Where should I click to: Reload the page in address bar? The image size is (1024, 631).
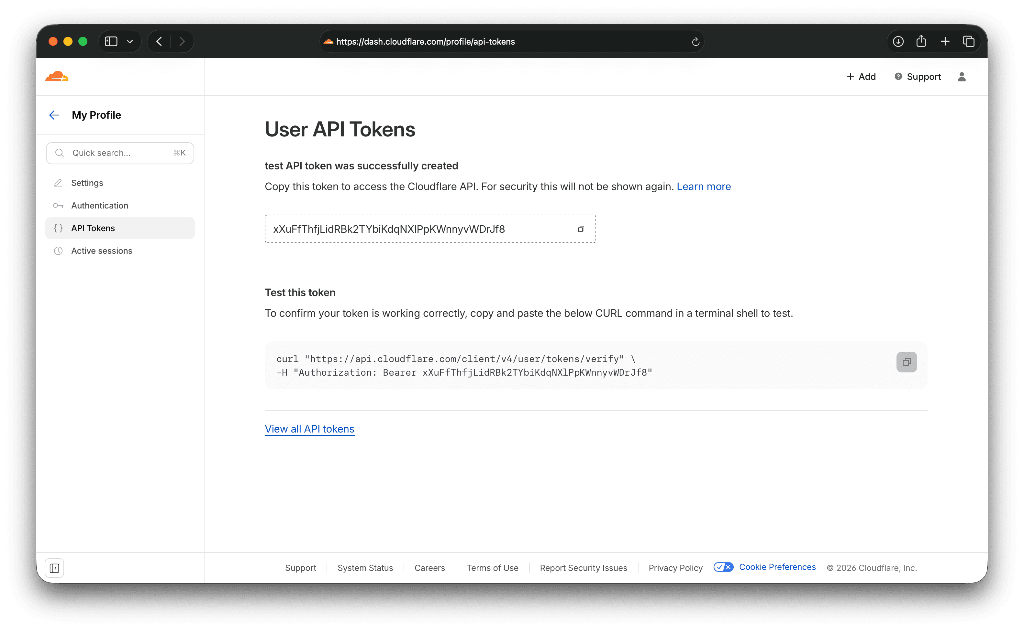[695, 42]
